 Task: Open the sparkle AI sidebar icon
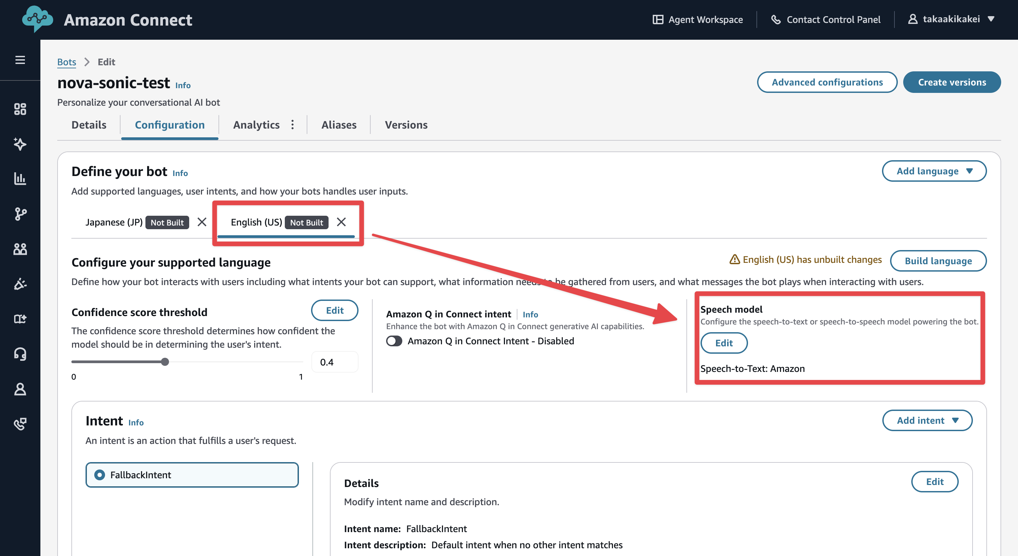[20, 144]
